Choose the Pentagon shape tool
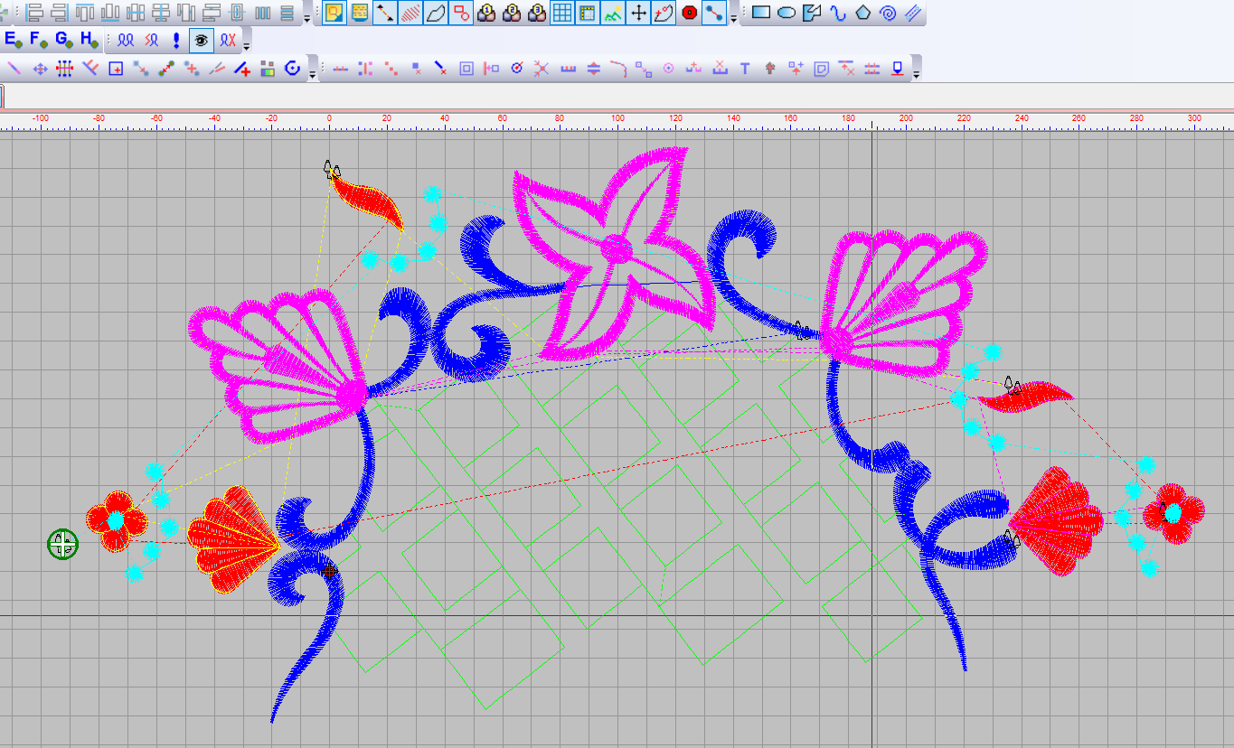1234x748 pixels. coord(863,14)
